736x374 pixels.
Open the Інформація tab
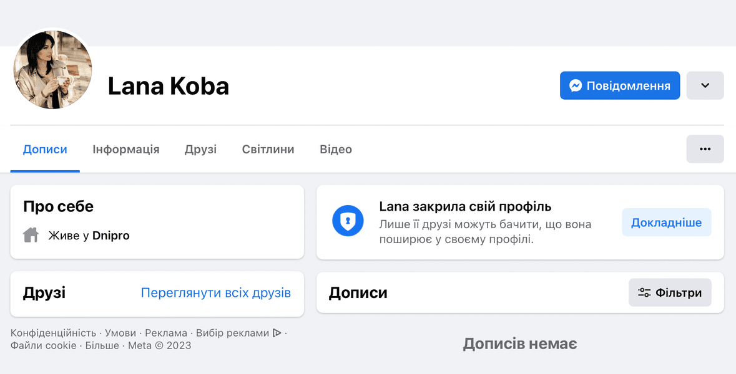[x=125, y=150]
